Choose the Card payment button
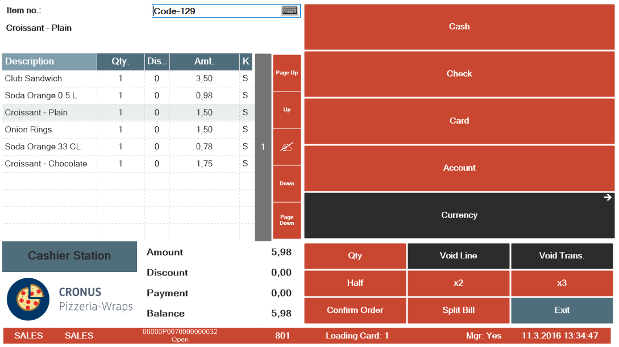 pos(459,121)
